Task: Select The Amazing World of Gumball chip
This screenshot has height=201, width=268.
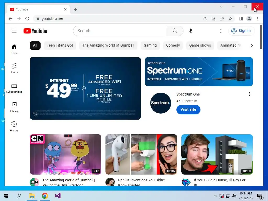Action: 108,46
